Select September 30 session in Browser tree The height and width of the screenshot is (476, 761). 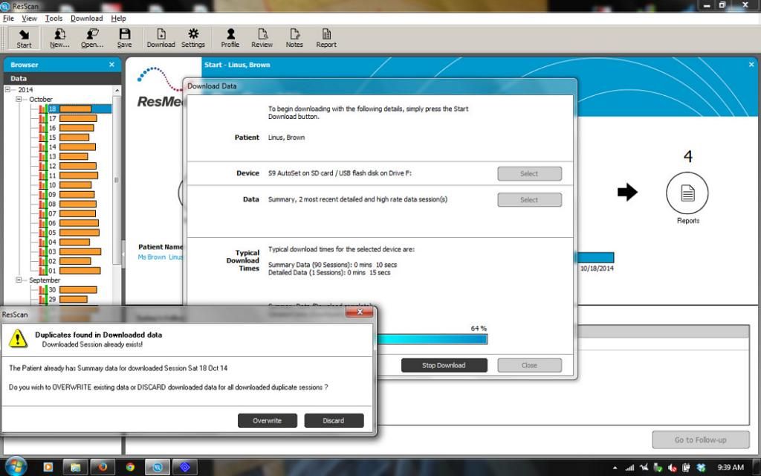[68, 289]
